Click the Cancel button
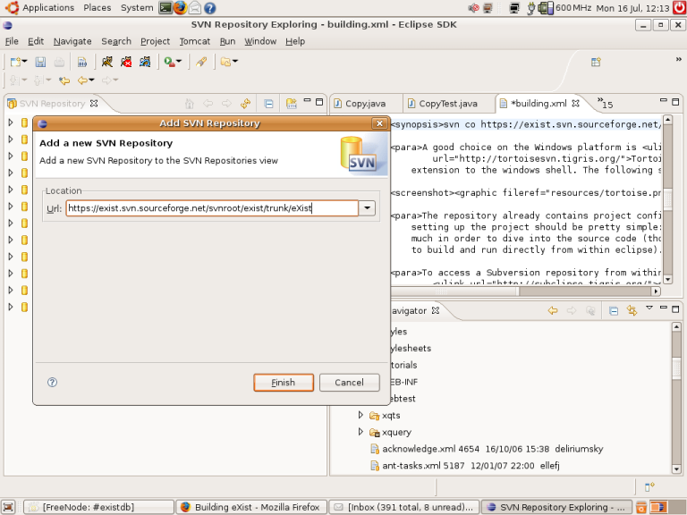Image resolution: width=687 pixels, height=515 pixels. tap(349, 383)
